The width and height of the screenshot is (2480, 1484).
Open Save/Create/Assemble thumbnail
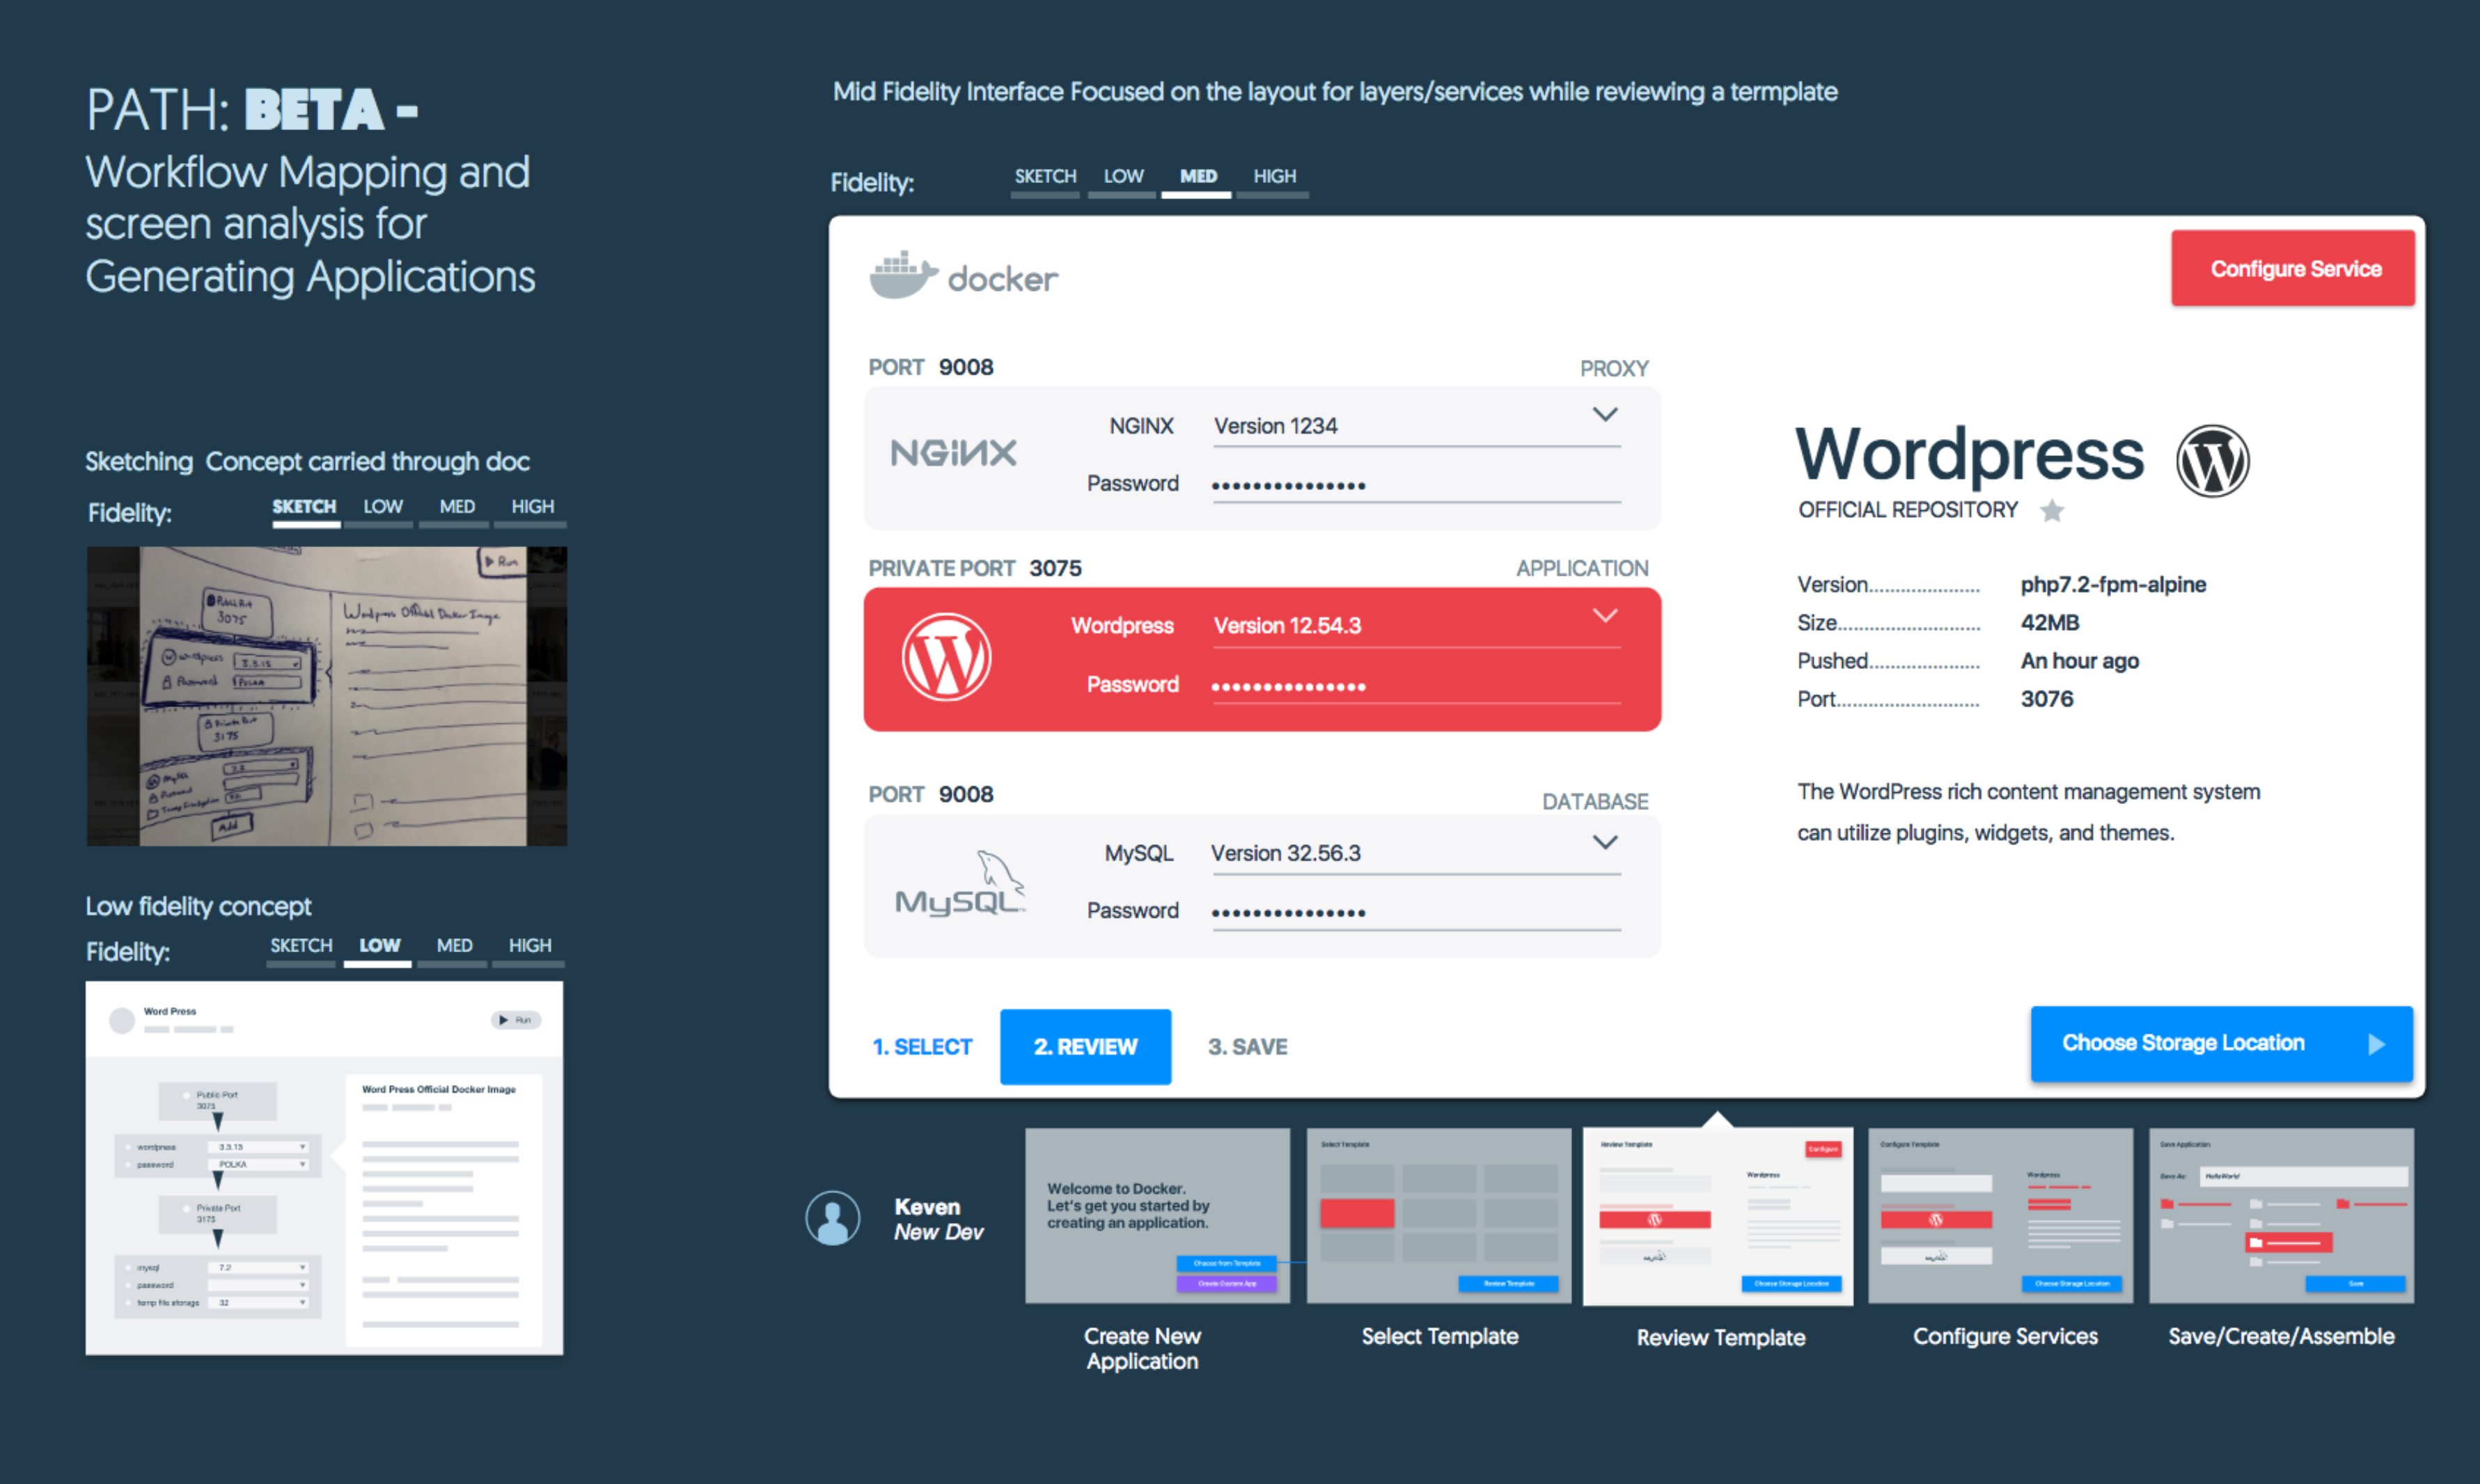2281,1216
